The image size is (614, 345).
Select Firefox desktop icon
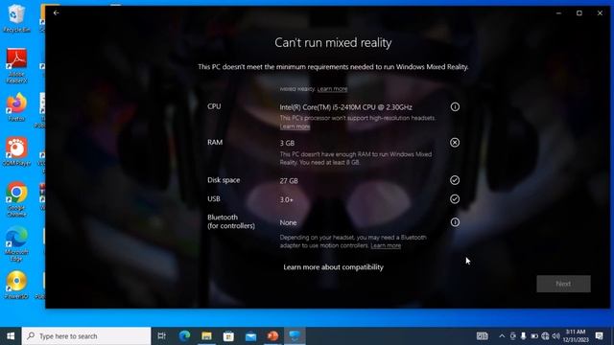[16, 107]
